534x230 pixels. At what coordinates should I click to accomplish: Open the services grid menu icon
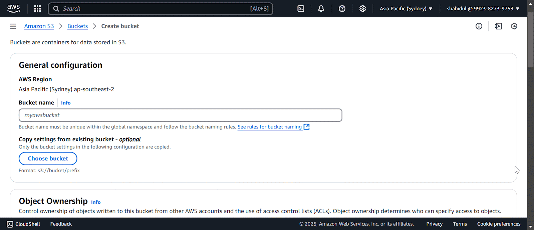click(38, 9)
